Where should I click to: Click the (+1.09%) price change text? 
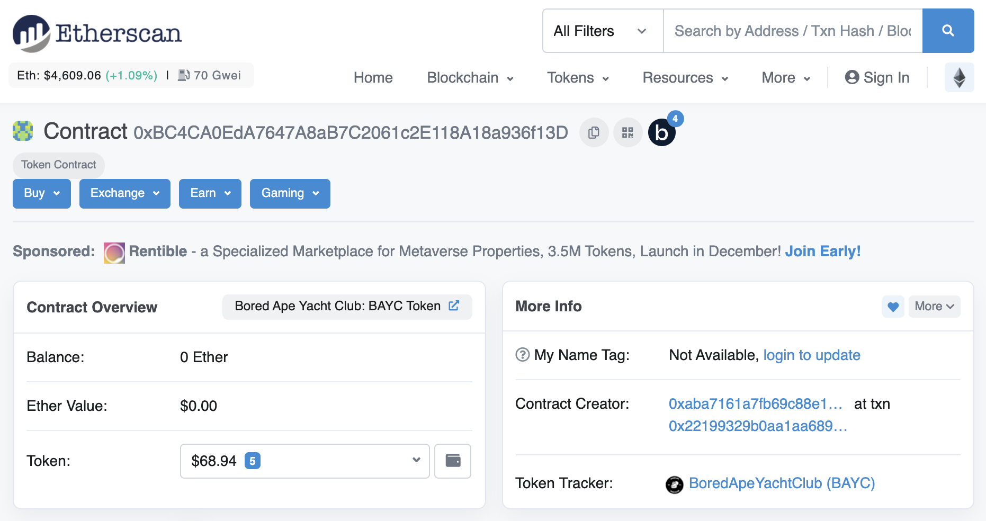point(131,75)
